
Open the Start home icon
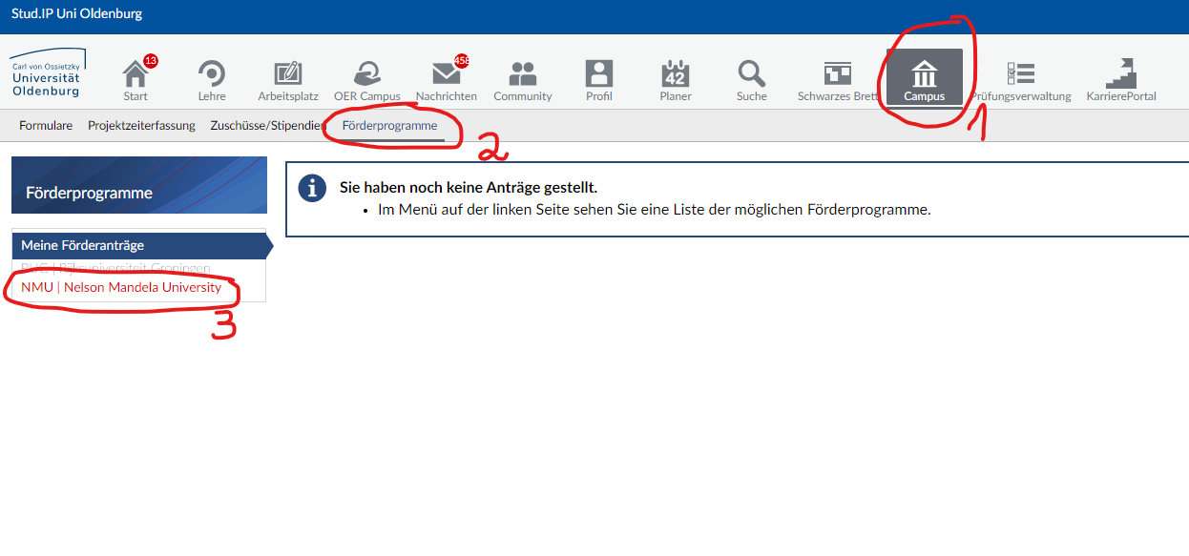coord(136,75)
